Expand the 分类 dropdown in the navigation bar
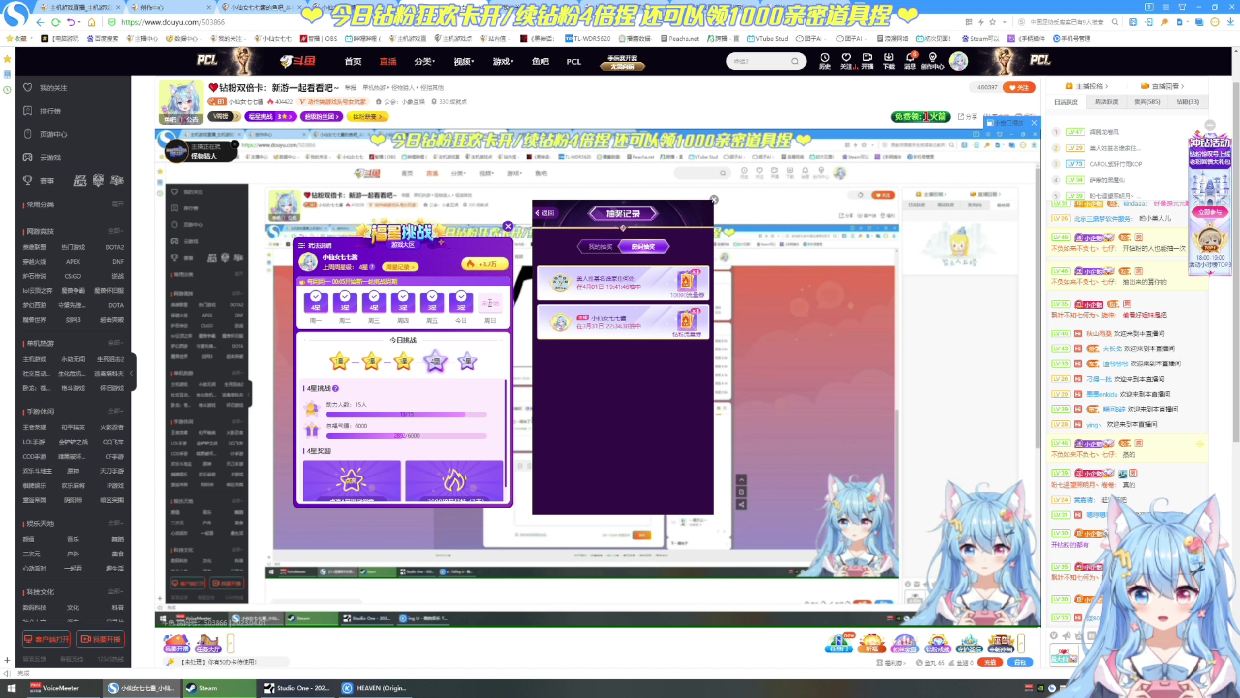This screenshot has height=698, width=1240. coord(424,62)
